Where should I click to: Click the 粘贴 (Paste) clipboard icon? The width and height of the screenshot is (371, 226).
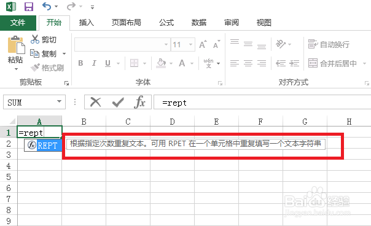[x=16, y=45]
